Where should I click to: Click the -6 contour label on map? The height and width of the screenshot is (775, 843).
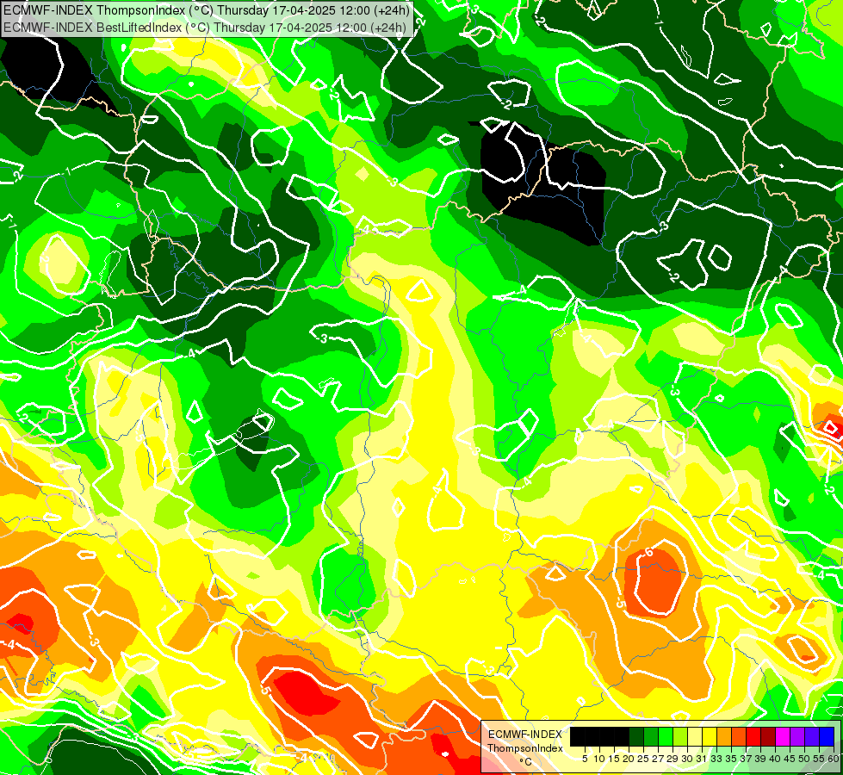pos(648,552)
